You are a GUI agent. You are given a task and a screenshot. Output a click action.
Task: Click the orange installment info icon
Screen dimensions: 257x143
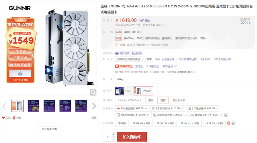tap(228, 123)
